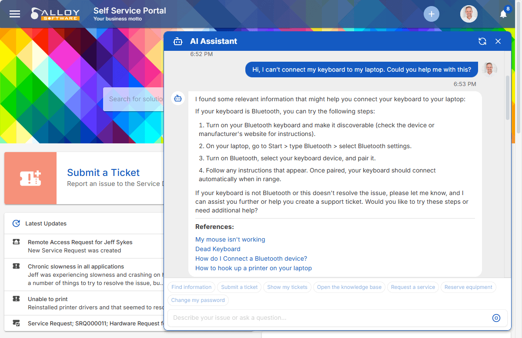Select the "Reserve equipment" quick action
The height and width of the screenshot is (338, 522).
[468, 287]
